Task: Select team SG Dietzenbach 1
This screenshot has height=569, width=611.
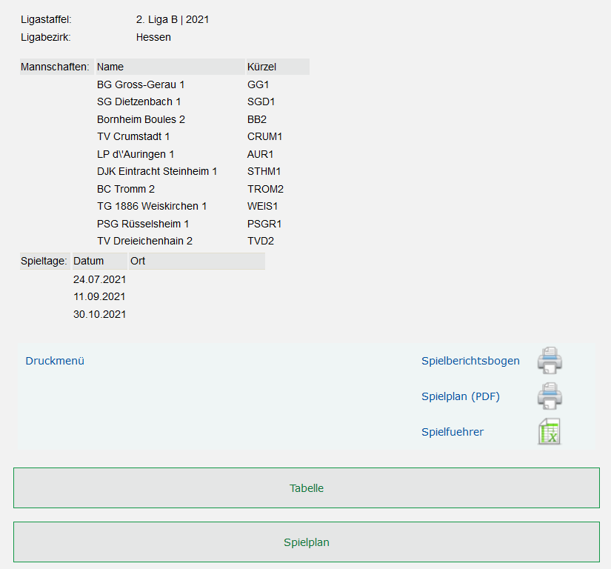Action: [x=138, y=102]
